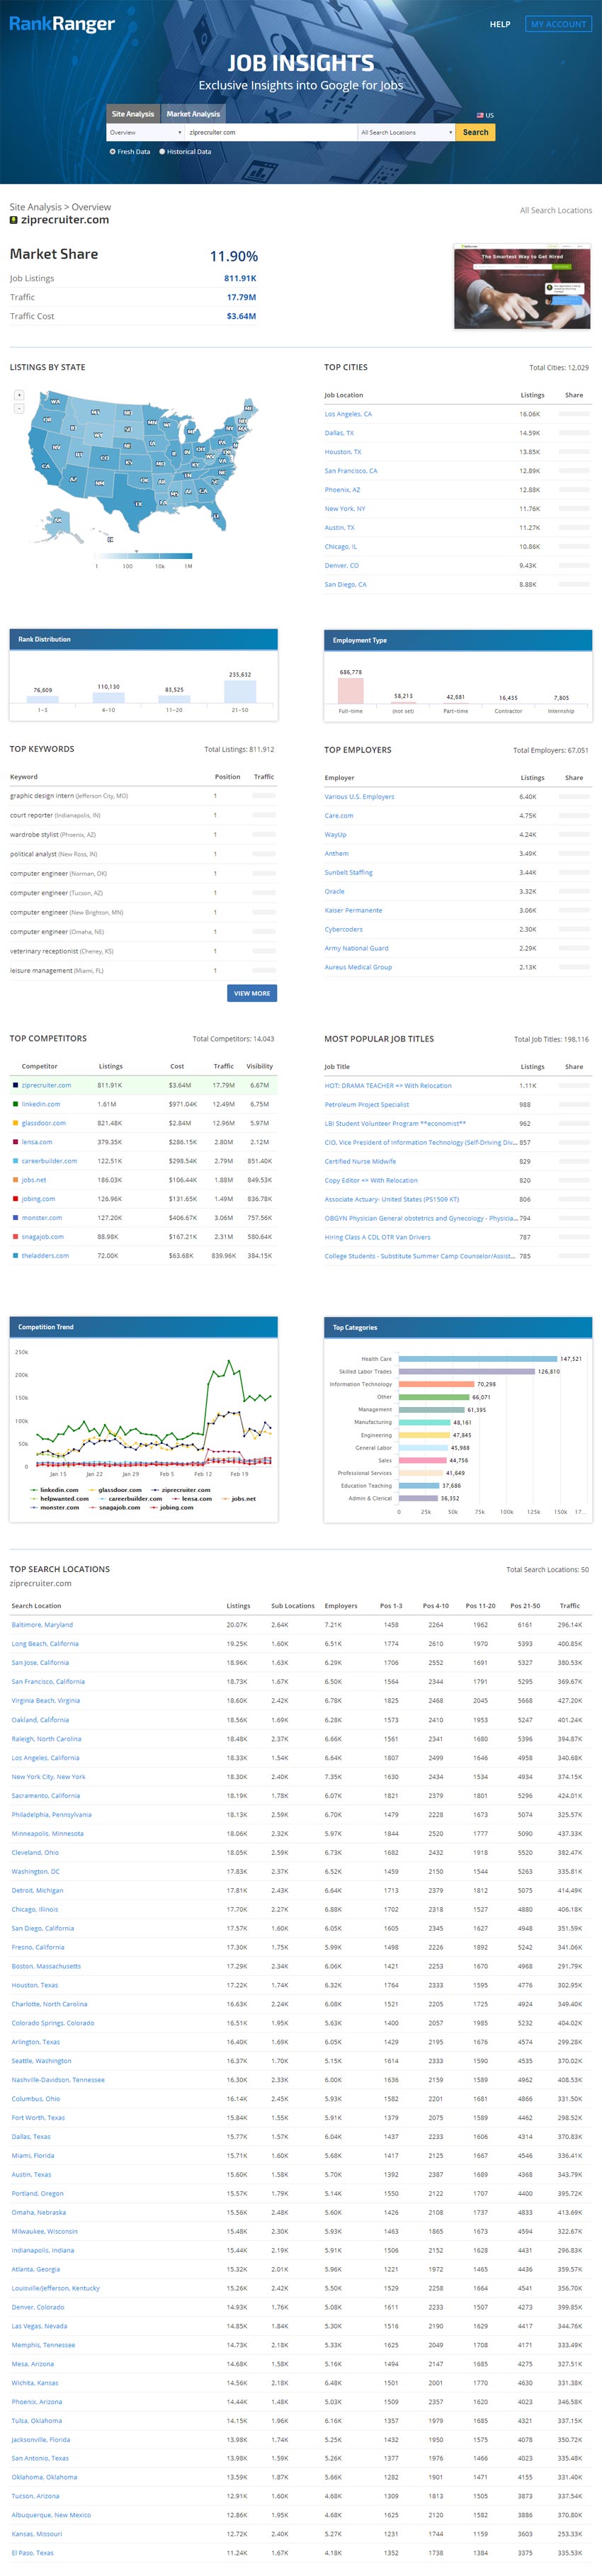The width and height of the screenshot is (602, 2576).
Task: Click the ziprecruiter website preview thumbnail
Action: click(522, 287)
